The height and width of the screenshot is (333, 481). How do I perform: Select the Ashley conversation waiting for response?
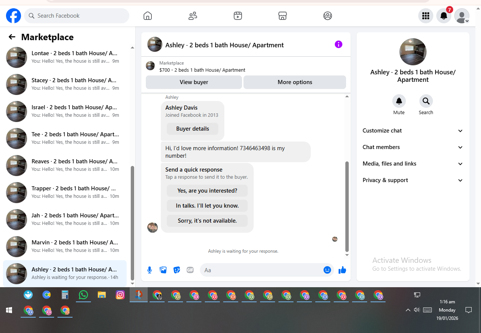click(65, 274)
